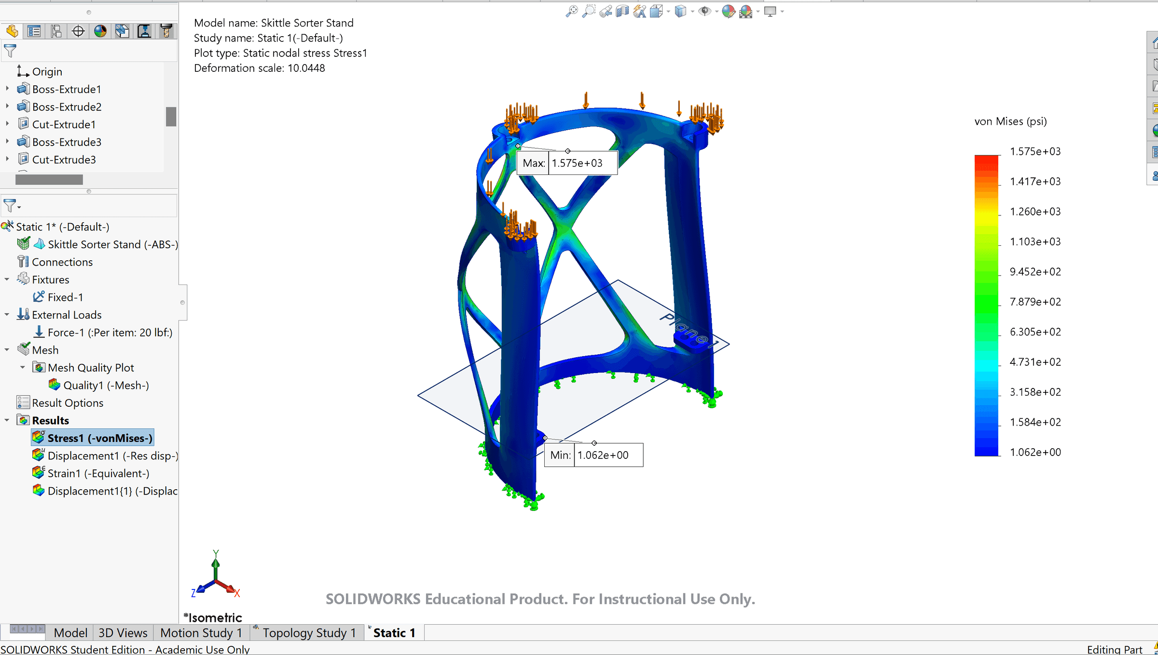
Task: Open Apply Scene dropdown arrow
Action: coord(758,12)
